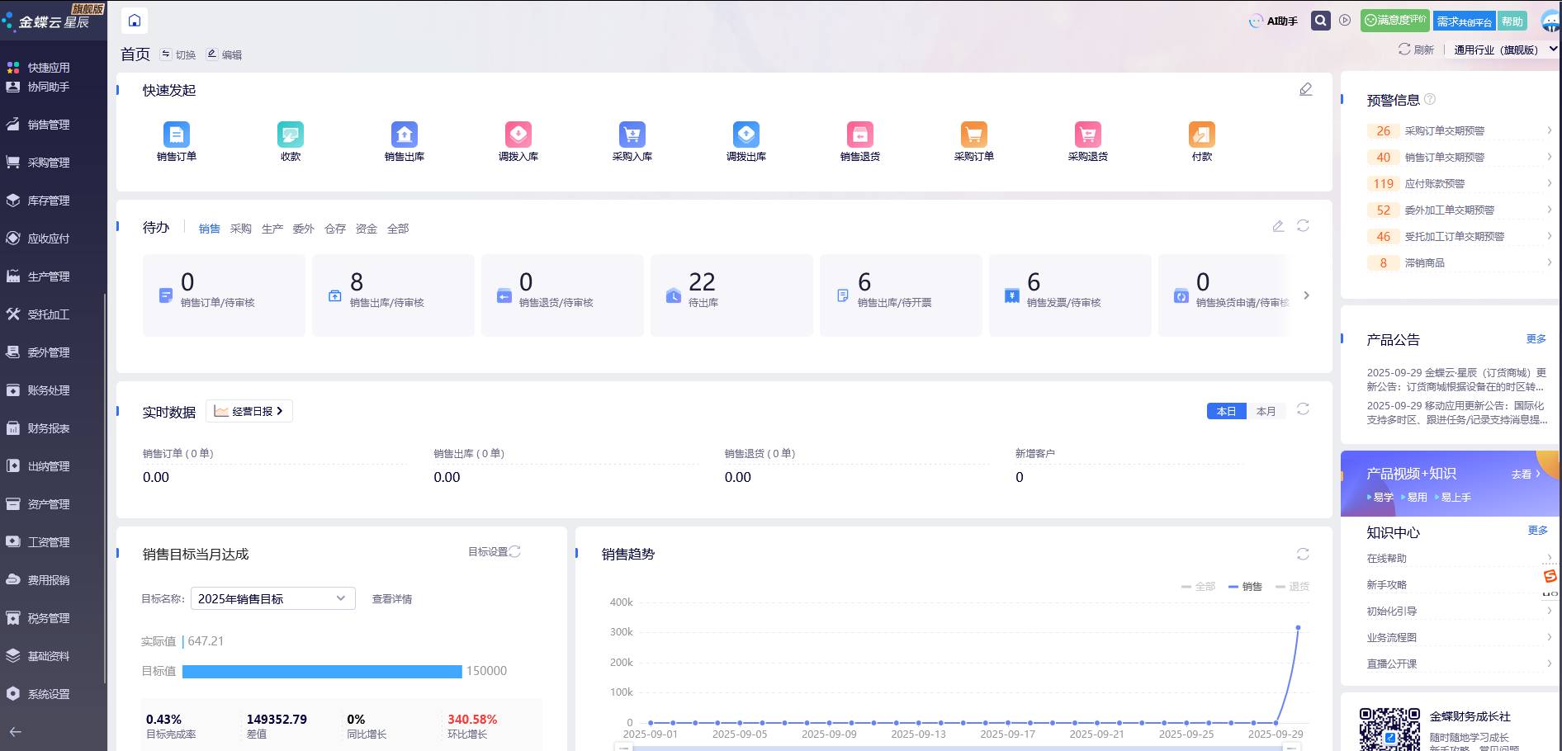The width and height of the screenshot is (1562, 751).
Task: Click the left handle of chart range slider
Action: point(625,747)
